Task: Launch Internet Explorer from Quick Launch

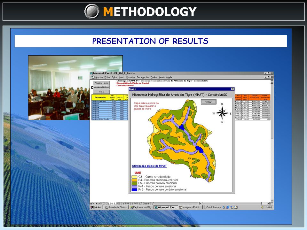Action: 228,207
